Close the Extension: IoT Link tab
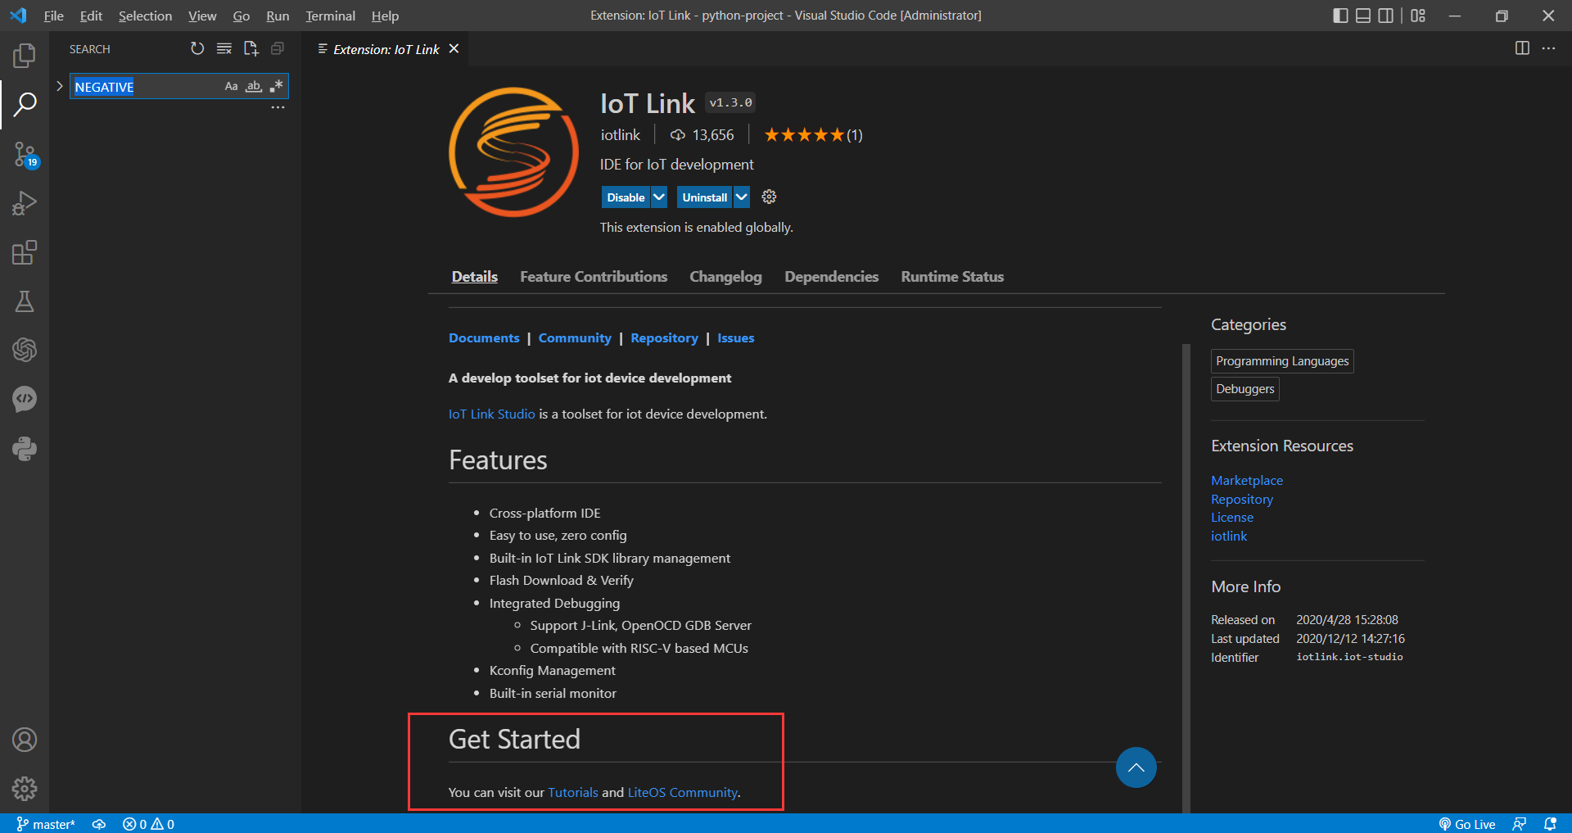Viewport: 1572px width, 833px height. click(x=454, y=48)
